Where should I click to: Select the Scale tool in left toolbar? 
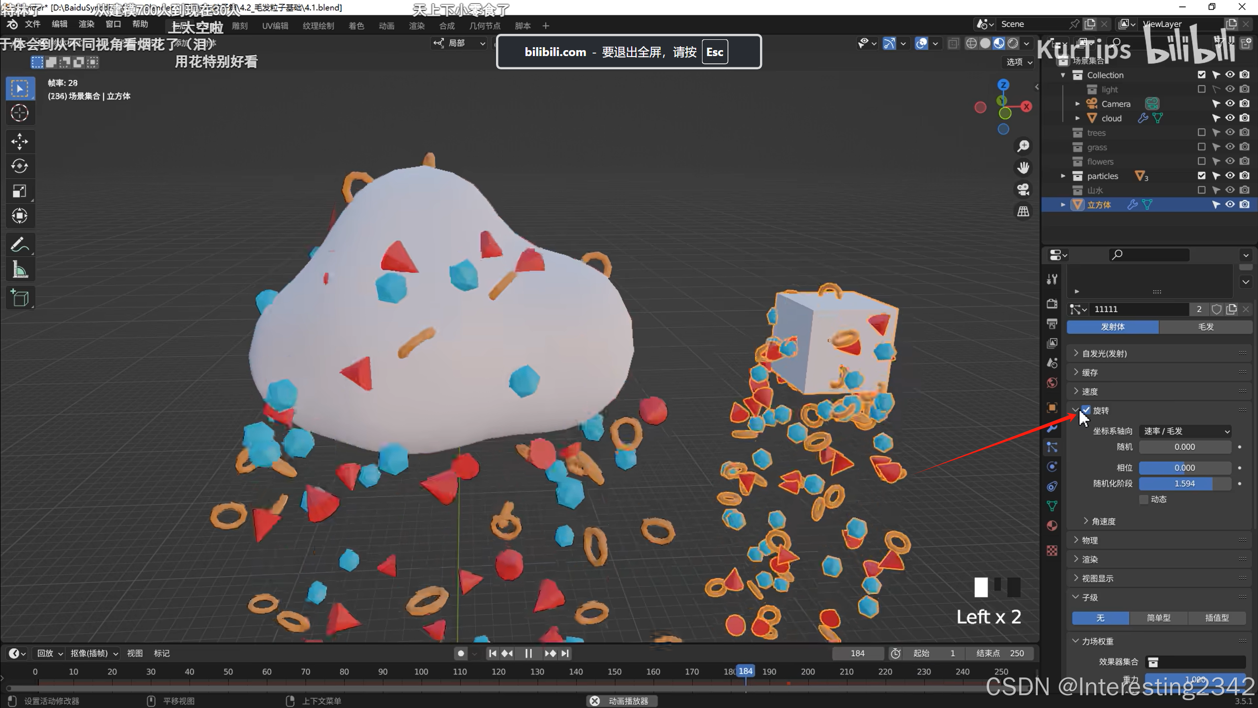coord(20,191)
